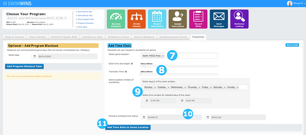Screen dimensions: 306x135
Task: Click the blackout date field 06/01/2020
Action: click(x=64, y=56)
